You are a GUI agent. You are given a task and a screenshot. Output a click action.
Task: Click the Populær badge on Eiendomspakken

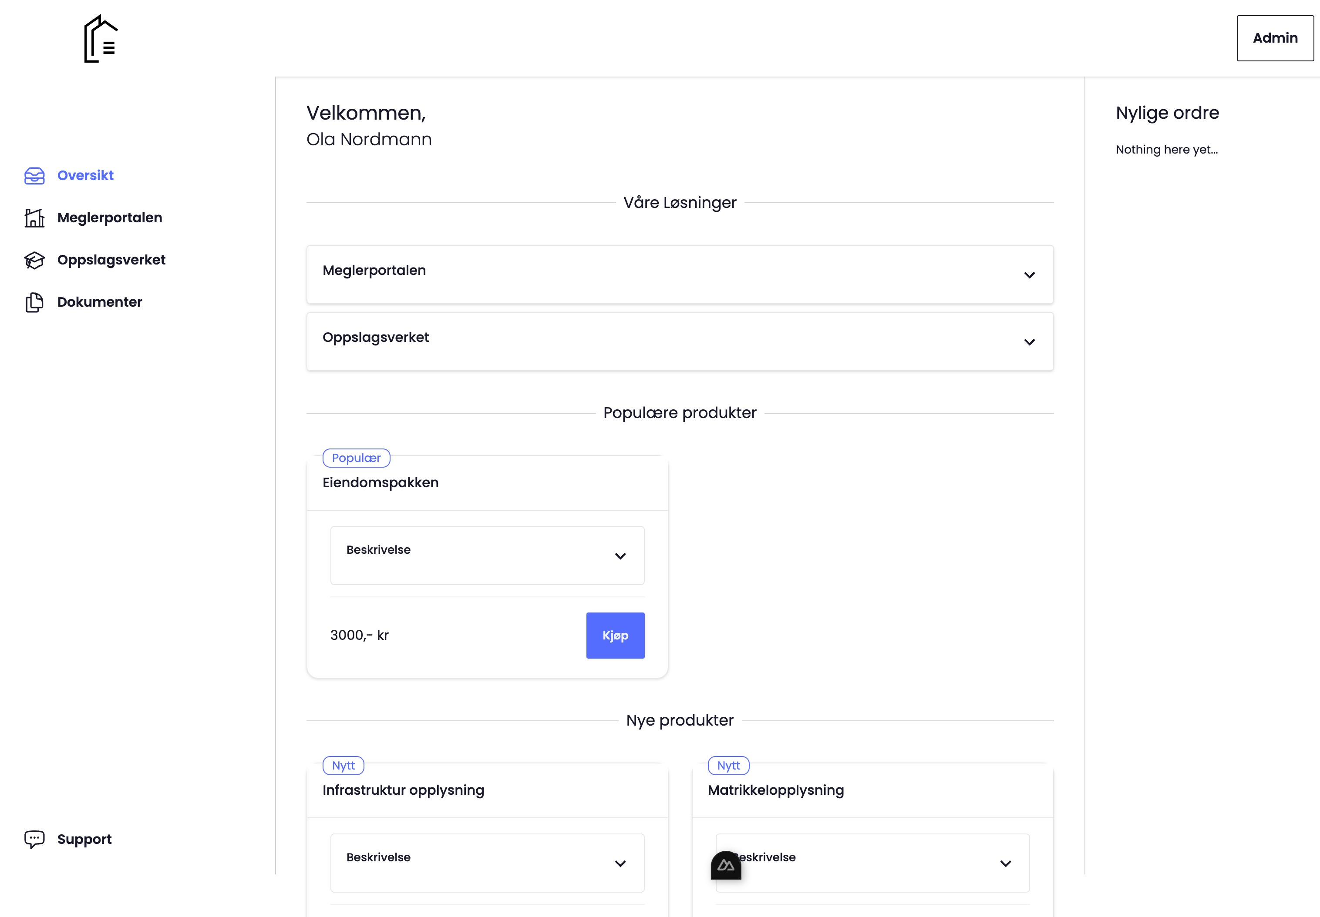click(356, 458)
